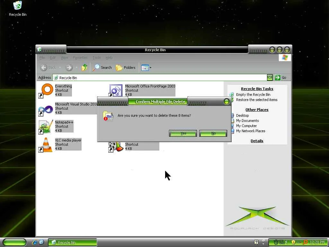Select the VLC media player cone icon
The height and width of the screenshot is (247, 329).
pyautogui.click(x=46, y=145)
